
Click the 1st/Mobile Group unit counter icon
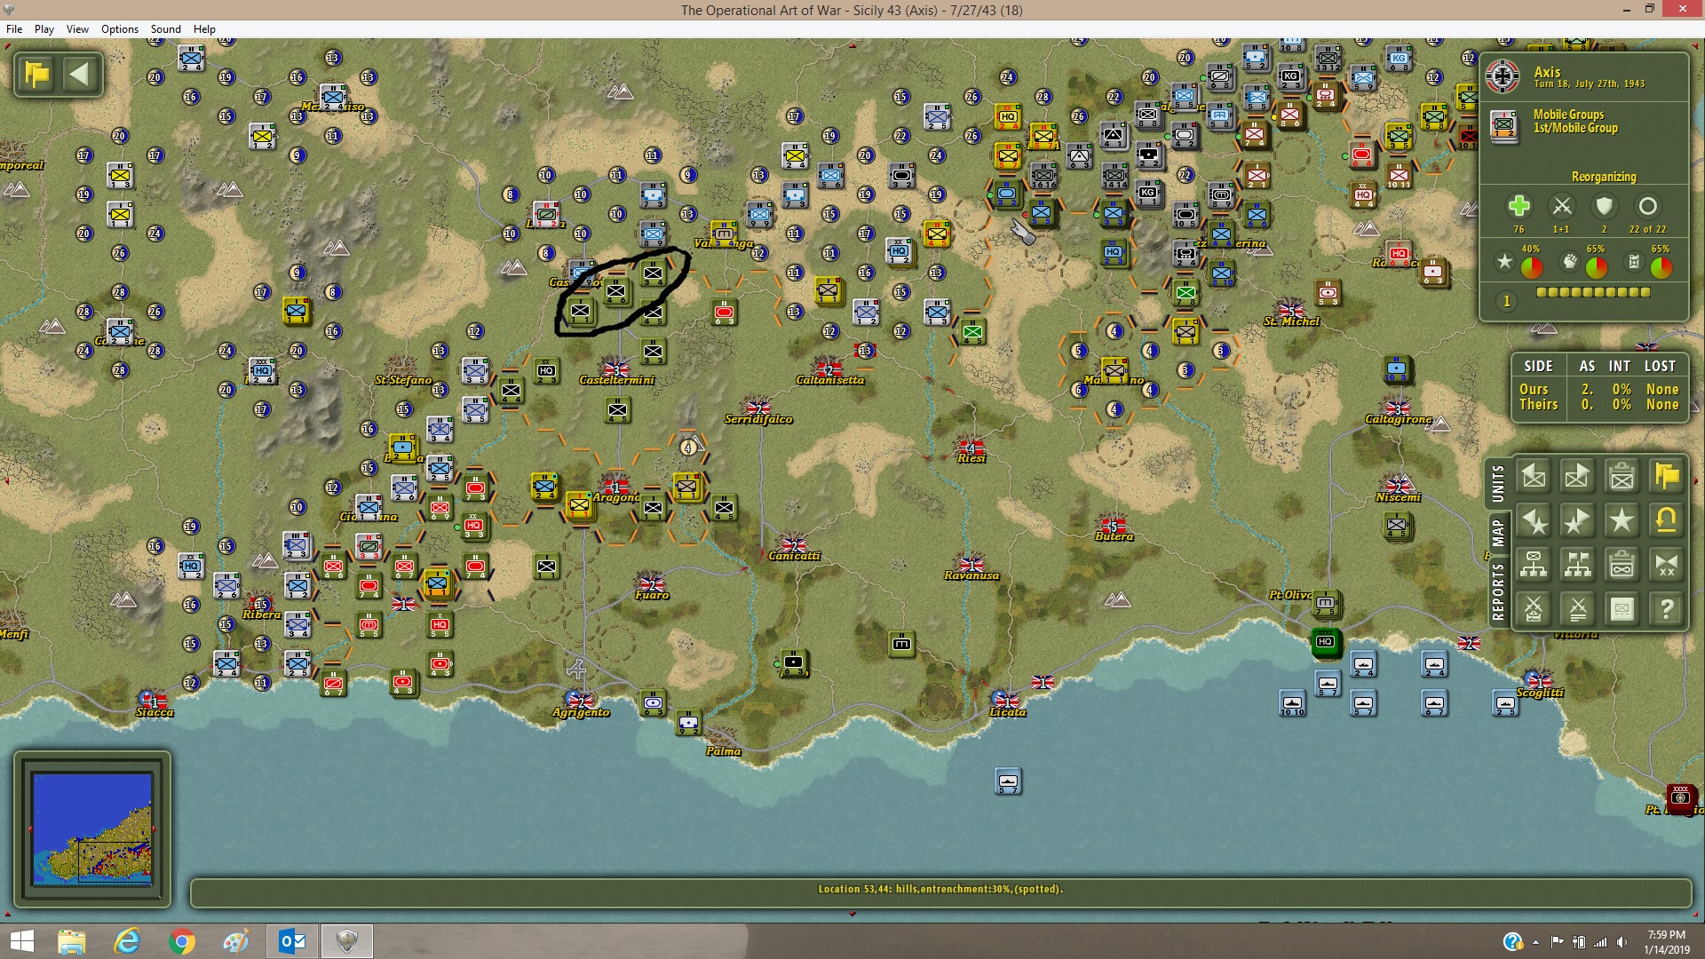[1504, 125]
